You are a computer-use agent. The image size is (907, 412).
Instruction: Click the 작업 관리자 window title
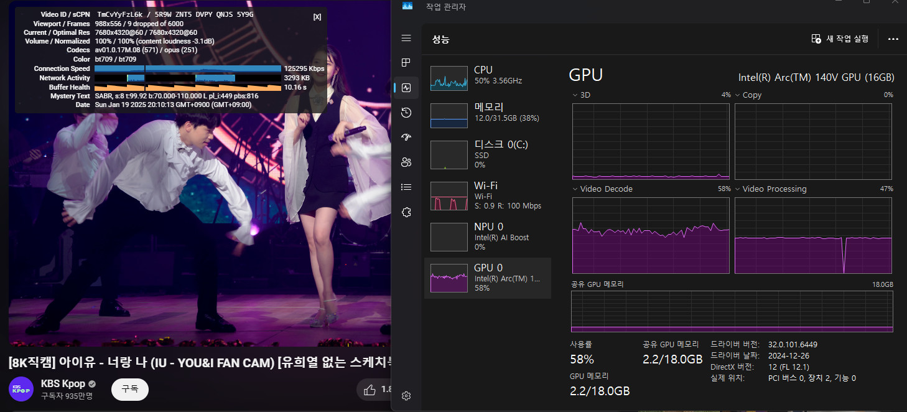click(x=445, y=7)
